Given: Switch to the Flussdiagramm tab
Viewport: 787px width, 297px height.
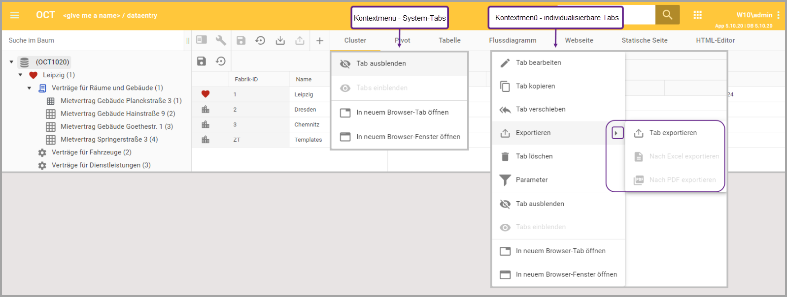Looking at the screenshot, I should click(x=513, y=40).
